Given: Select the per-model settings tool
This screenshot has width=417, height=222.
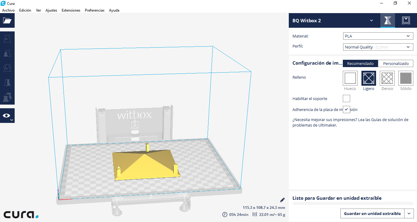Looking at the screenshot, I should pos(7,97).
